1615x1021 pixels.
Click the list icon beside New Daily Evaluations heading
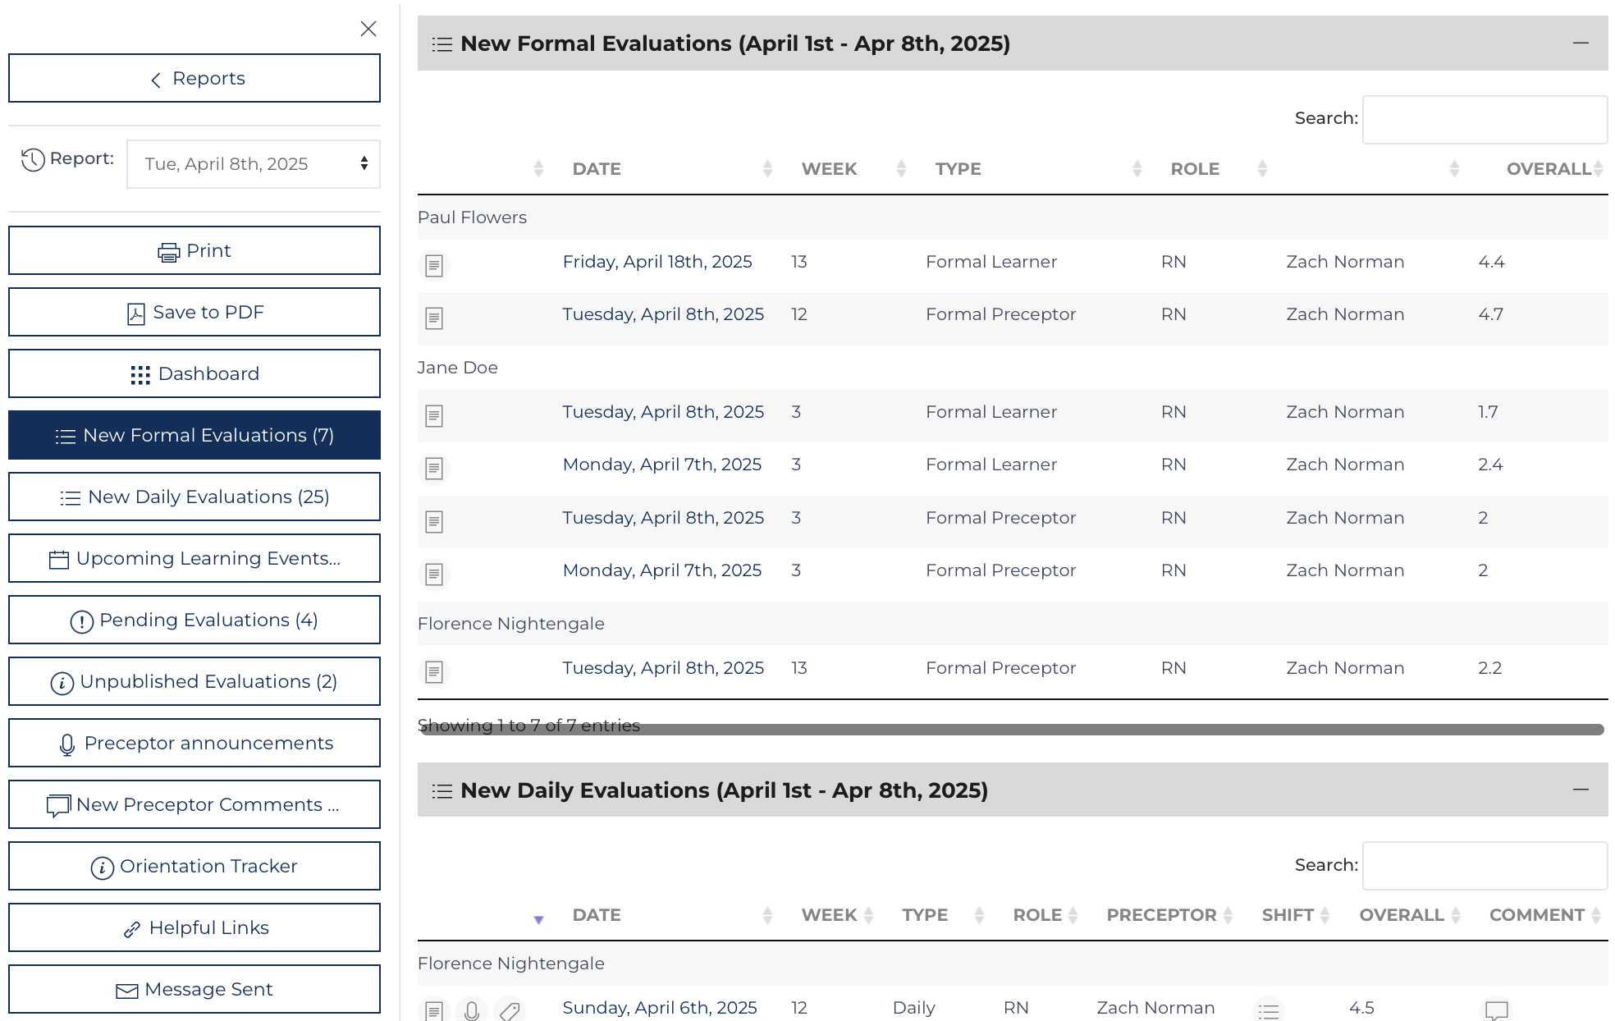click(x=441, y=791)
